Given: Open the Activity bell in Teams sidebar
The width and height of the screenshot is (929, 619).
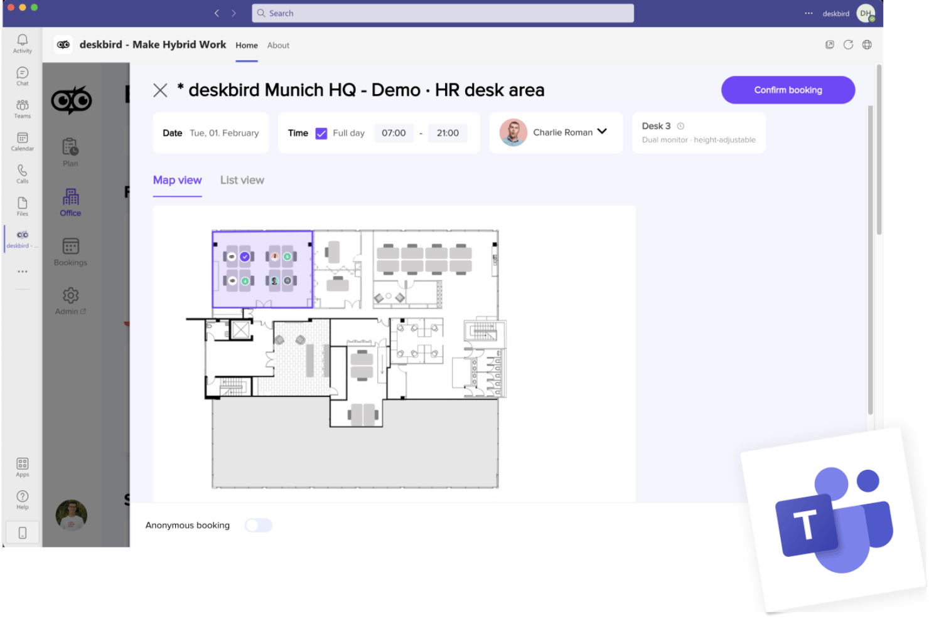Looking at the screenshot, I should click(23, 43).
